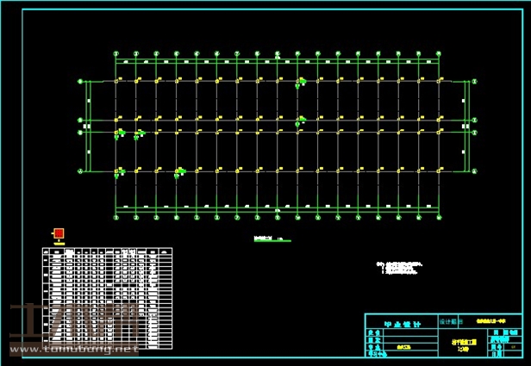Select the 毕业设计 title block cell
Image resolution: width=531 pixels, height=366 pixels.
pos(402,325)
